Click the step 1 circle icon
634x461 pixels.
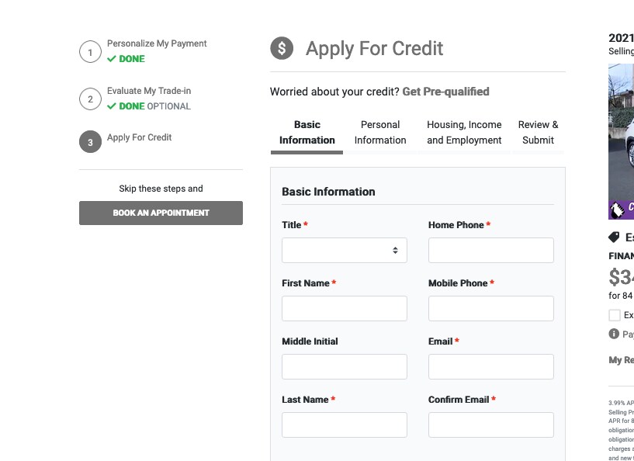click(x=90, y=52)
